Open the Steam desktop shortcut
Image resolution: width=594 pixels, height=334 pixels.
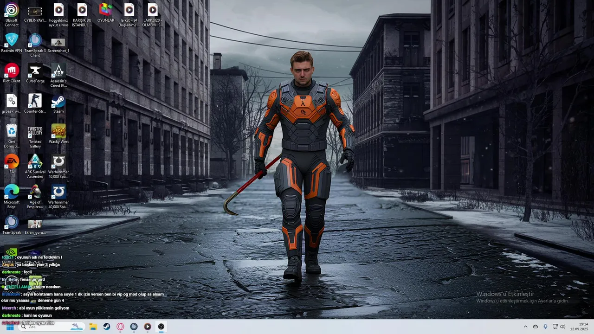(58, 103)
